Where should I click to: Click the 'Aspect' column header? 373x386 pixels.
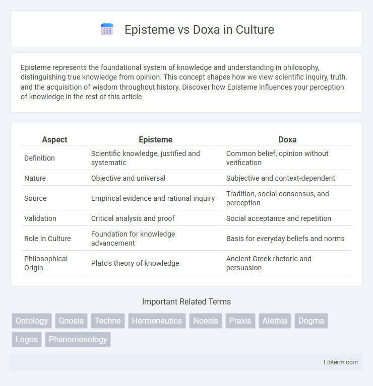(x=54, y=139)
